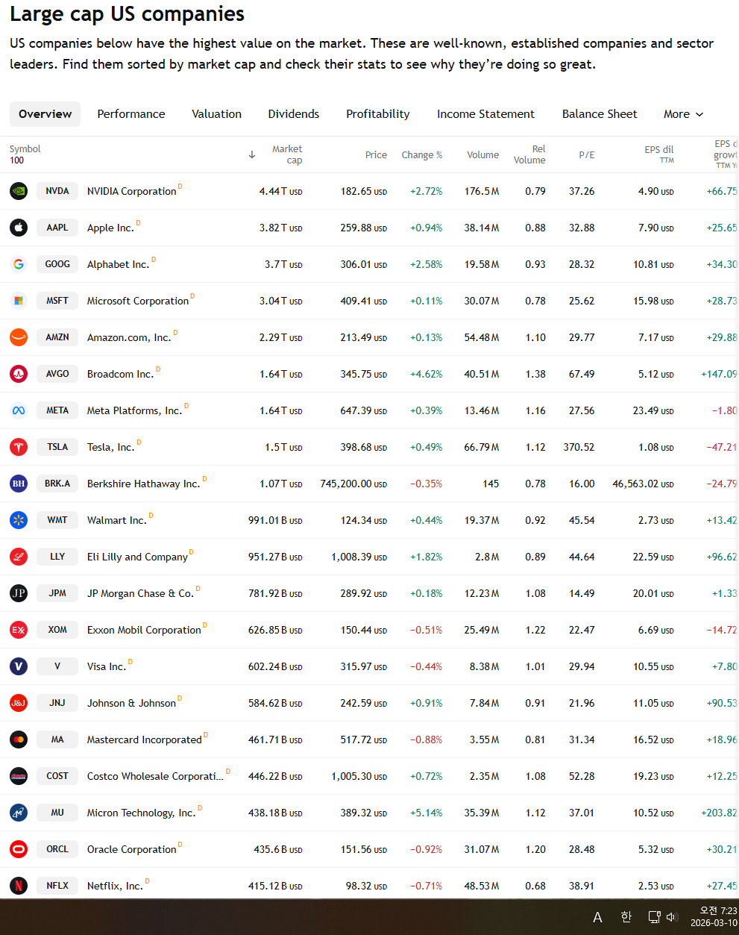Click the Johnson & Johnson logo icon

pos(19,703)
